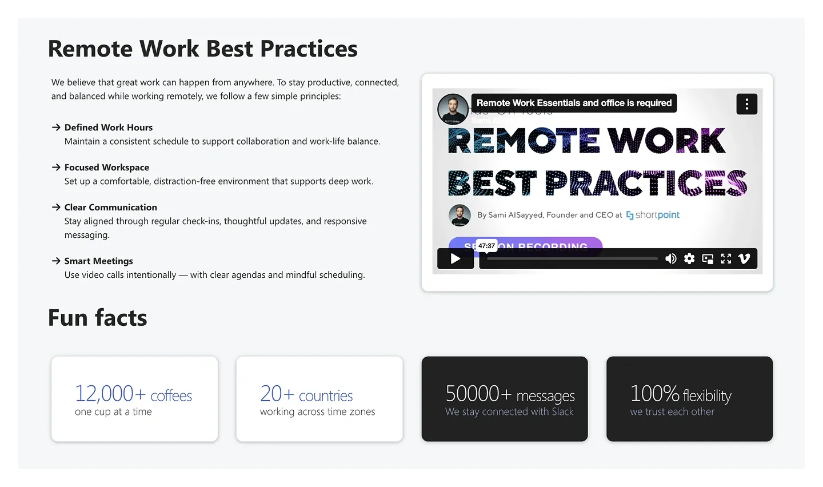This screenshot has width=823, height=487.
Task: Select the '50000+ messages' dark card
Action: pyautogui.click(x=505, y=399)
